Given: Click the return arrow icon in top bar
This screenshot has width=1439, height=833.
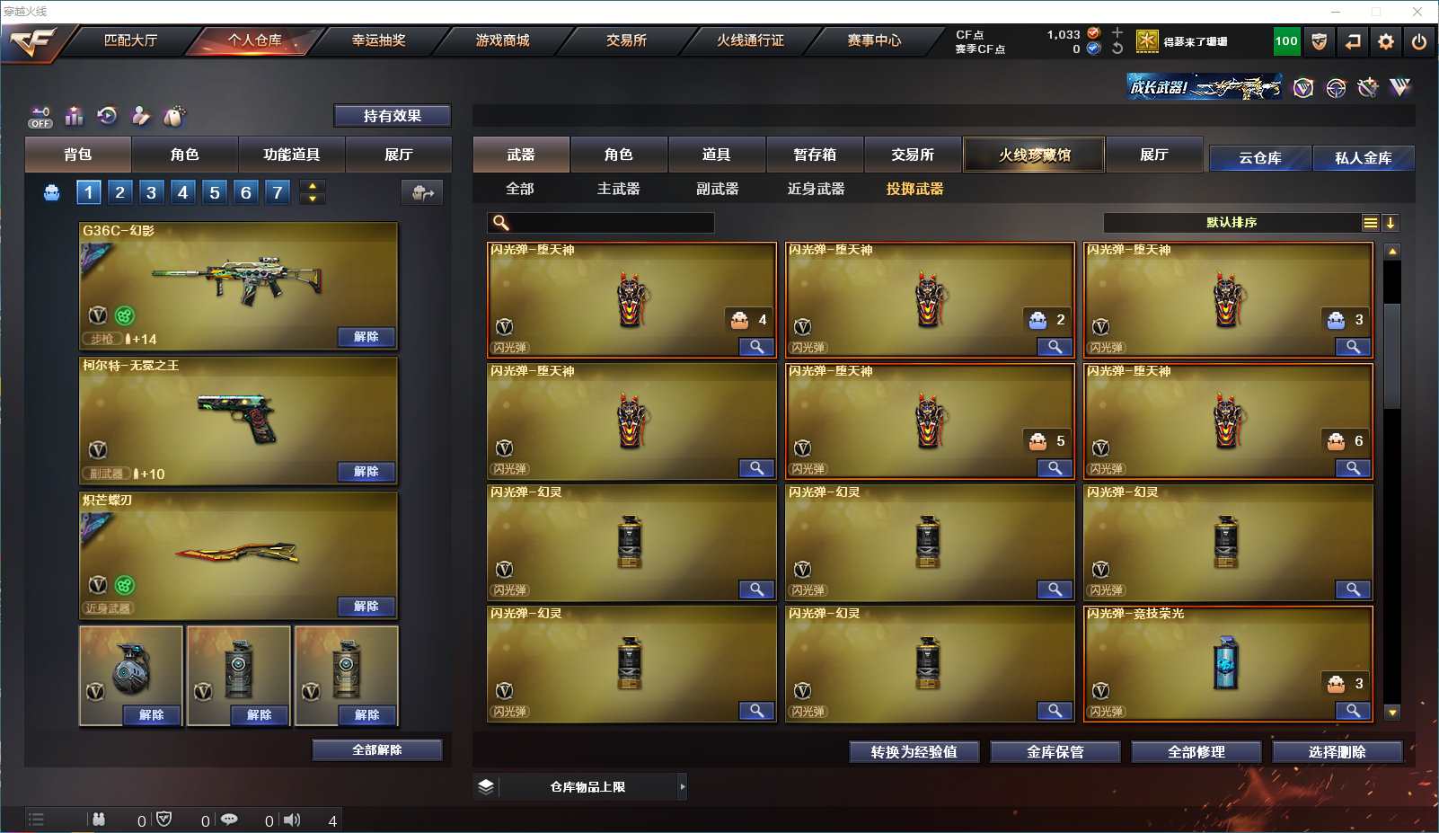Looking at the screenshot, I should (1353, 41).
